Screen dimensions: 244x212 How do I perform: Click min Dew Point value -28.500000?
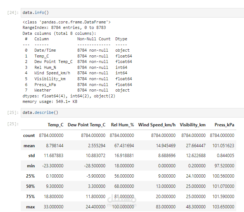(95, 166)
